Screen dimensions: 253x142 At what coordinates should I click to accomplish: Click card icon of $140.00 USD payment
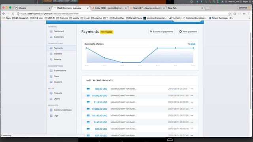pyautogui.click(x=88, y=122)
